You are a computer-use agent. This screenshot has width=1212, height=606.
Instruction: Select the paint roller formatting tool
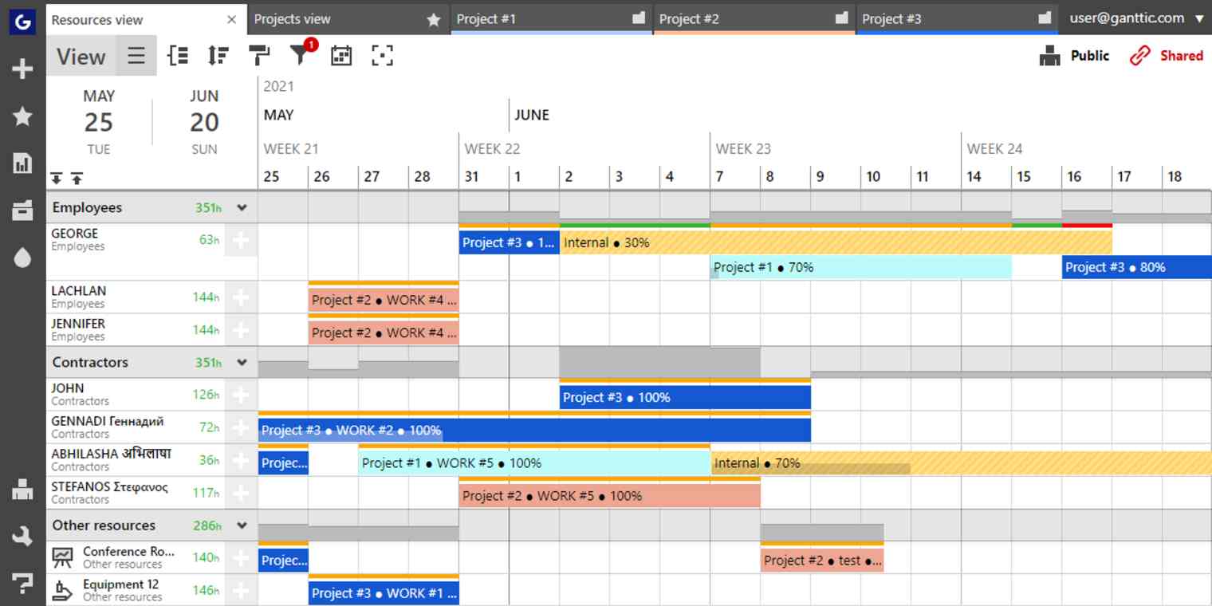(x=259, y=56)
